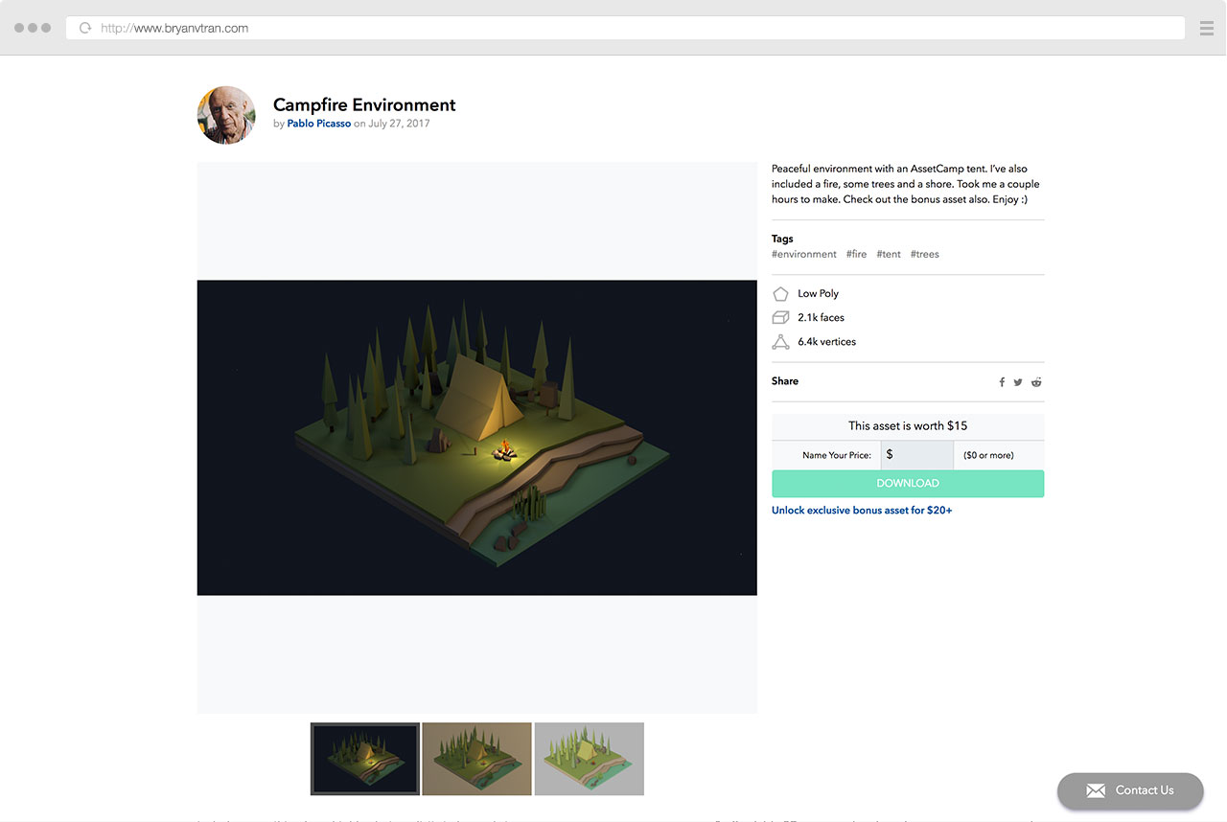Open the browser hamburger menu
1227x822 pixels.
pos(1207,29)
